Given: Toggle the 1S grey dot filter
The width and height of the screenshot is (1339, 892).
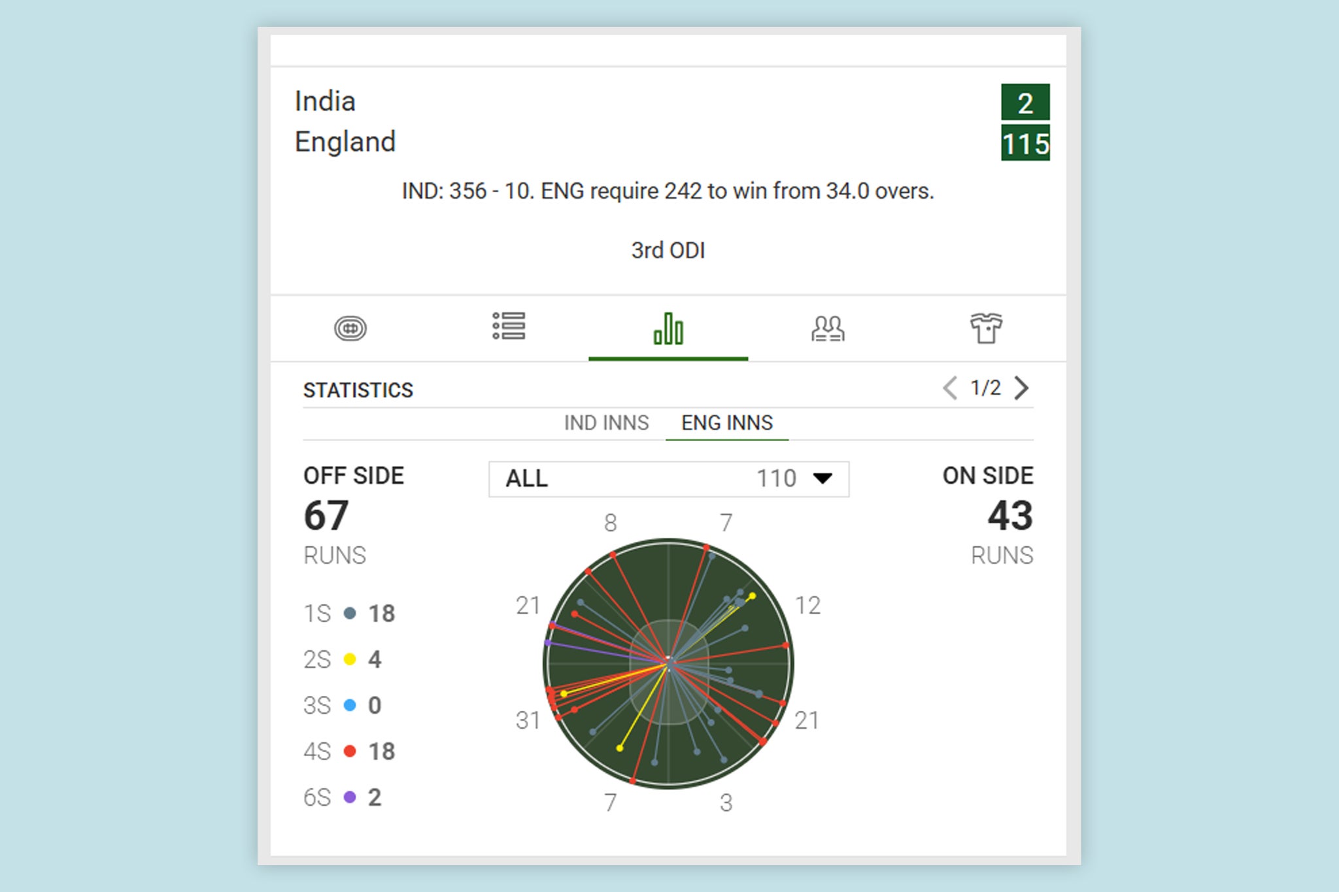Looking at the screenshot, I should pyautogui.click(x=350, y=613).
